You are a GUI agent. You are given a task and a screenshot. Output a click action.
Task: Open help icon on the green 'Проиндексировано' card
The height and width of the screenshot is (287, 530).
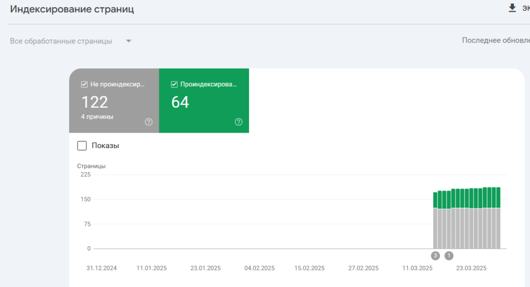(x=239, y=122)
